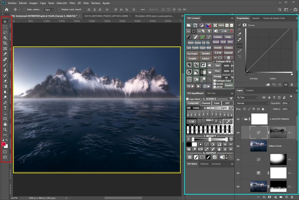Image resolution: width=299 pixels, height=200 pixels.
Task: Click the Home icon in options bar
Action: (x=7, y=9)
